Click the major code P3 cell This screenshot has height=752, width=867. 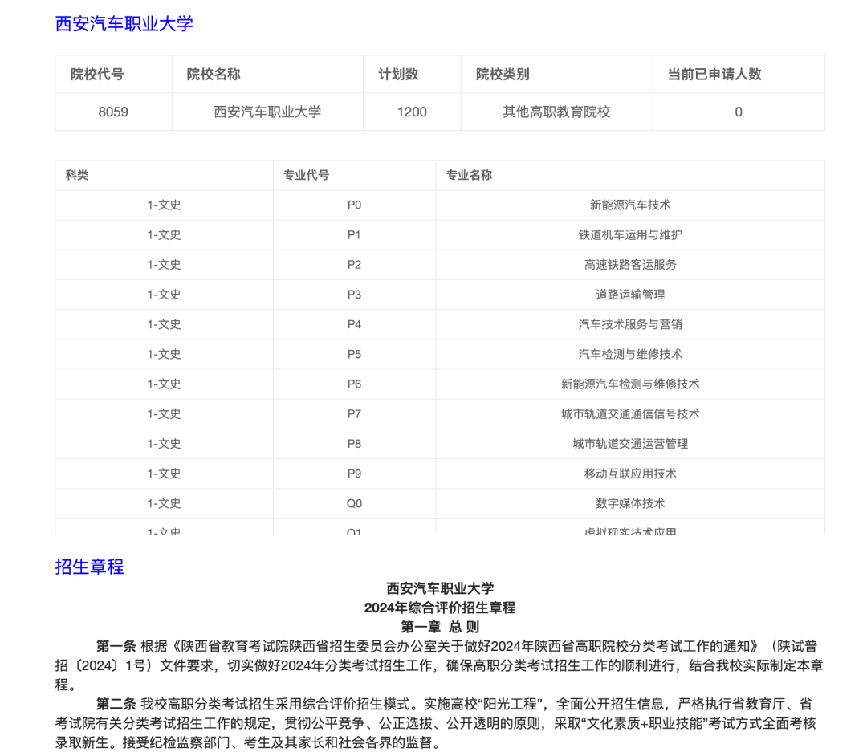point(353,294)
